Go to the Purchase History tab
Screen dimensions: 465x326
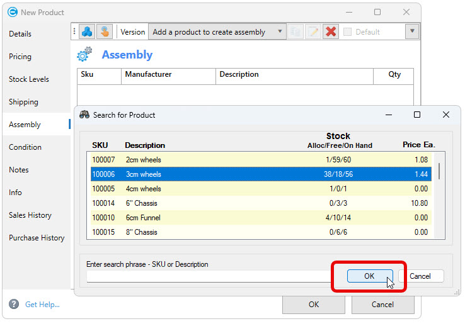pos(37,238)
